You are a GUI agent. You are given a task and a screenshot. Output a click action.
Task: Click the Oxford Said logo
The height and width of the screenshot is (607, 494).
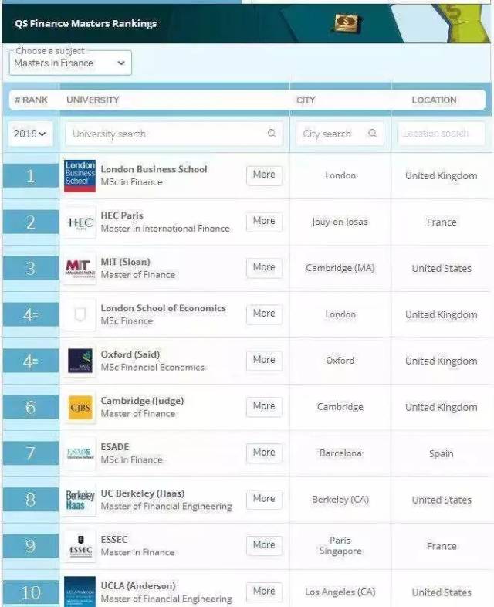pos(80,361)
